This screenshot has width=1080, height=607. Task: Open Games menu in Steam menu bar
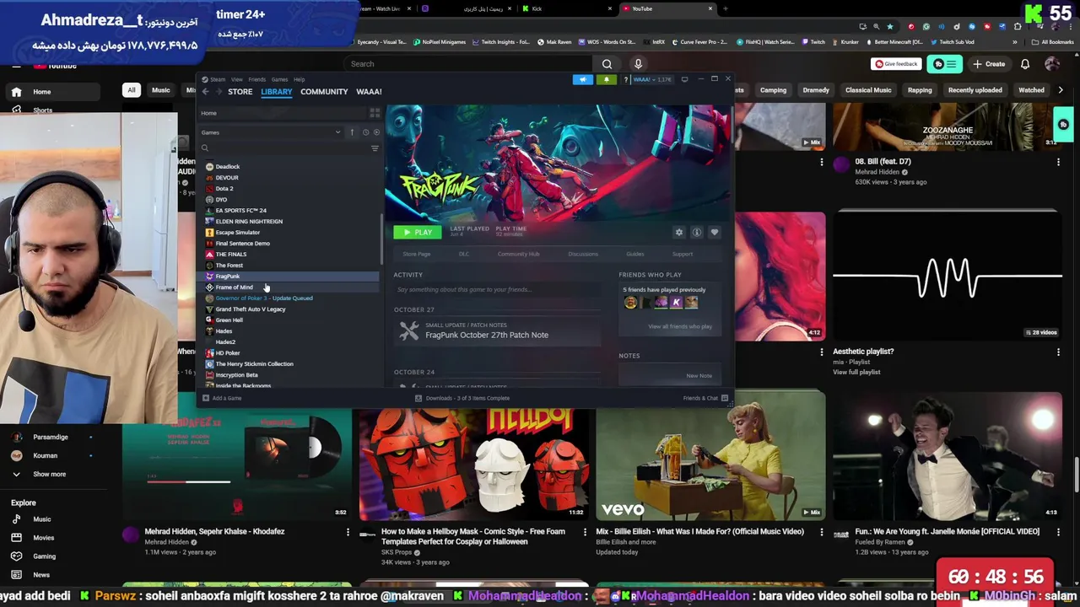[279, 79]
